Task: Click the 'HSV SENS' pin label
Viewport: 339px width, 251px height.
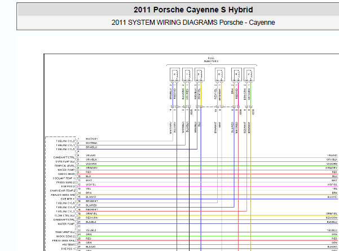Action: pos(69,245)
